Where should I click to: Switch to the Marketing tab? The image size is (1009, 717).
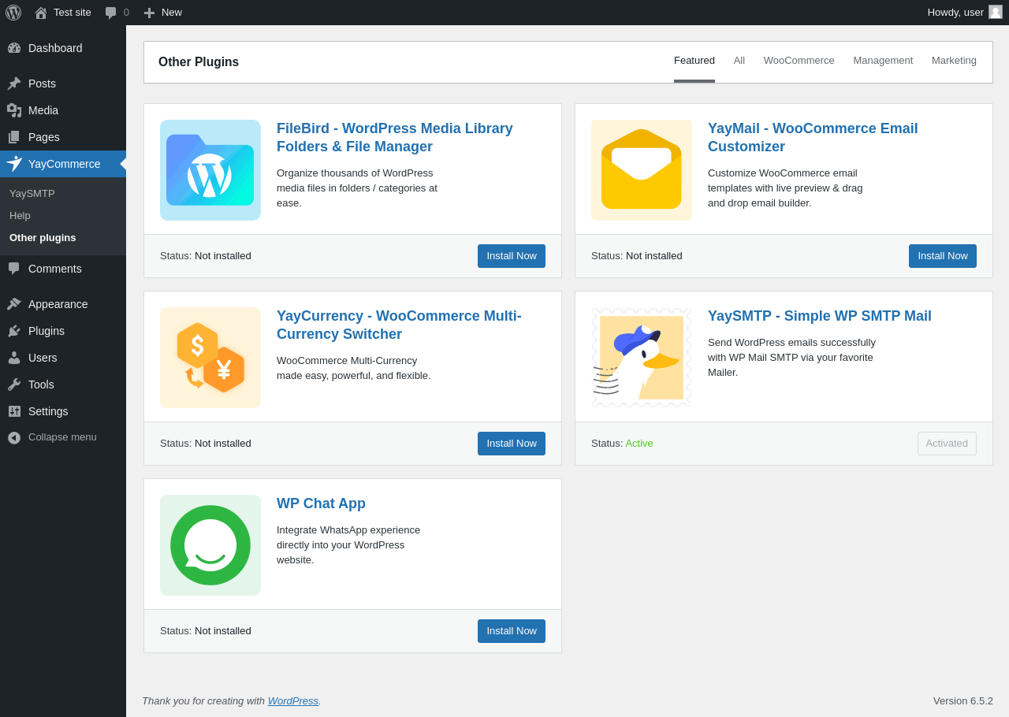coord(954,61)
